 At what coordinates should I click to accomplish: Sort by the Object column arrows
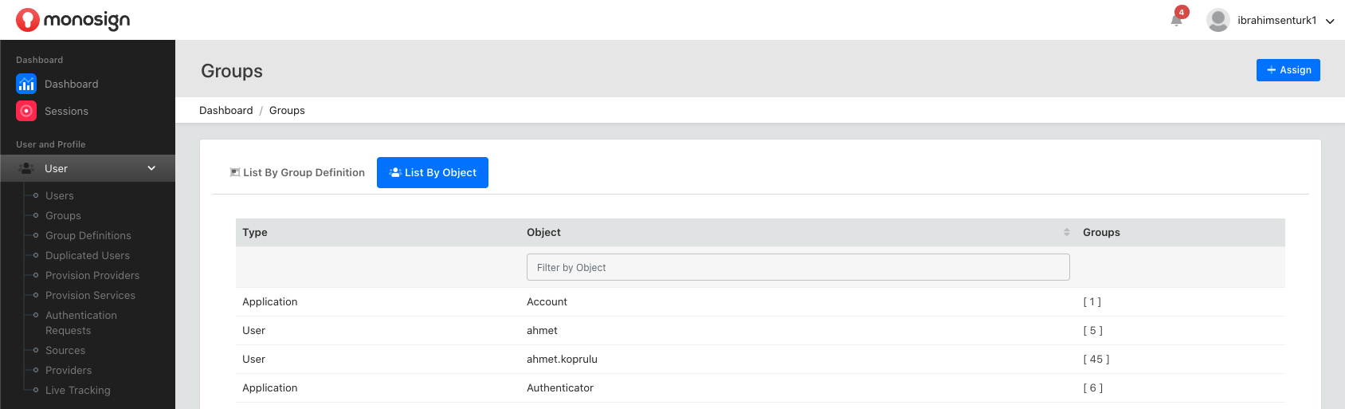(1066, 232)
